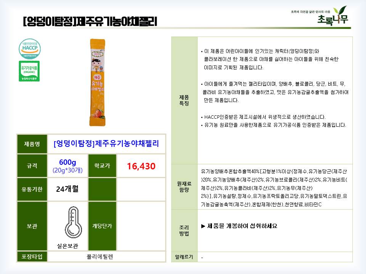The height and width of the screenshot is (274, 366).
Task: Click the HACCP인증받은 제조시설 bullet line
Action: [263, 117]
